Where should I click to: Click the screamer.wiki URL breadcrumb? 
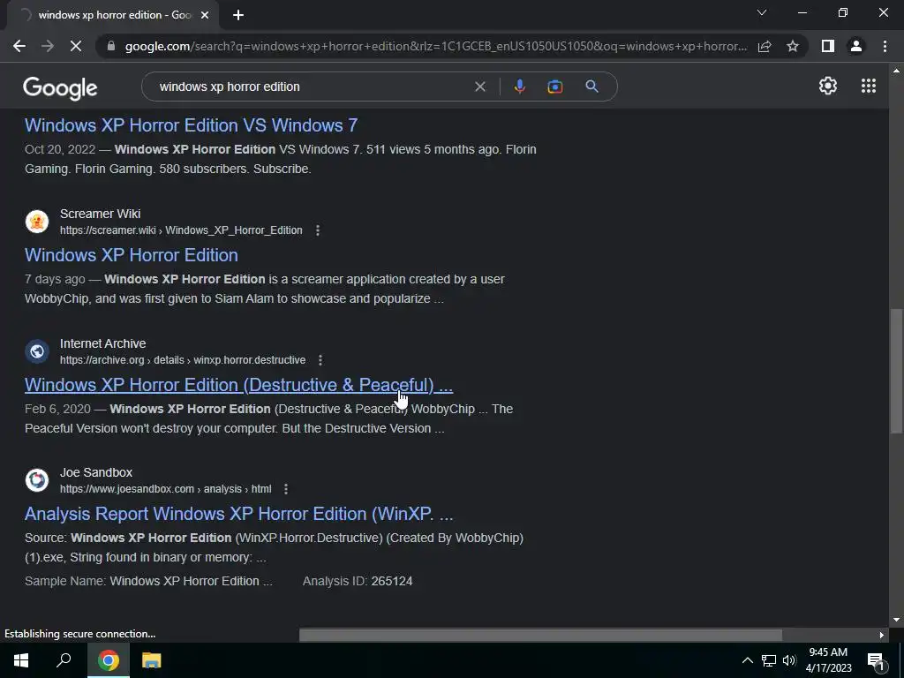click(181, 230)
